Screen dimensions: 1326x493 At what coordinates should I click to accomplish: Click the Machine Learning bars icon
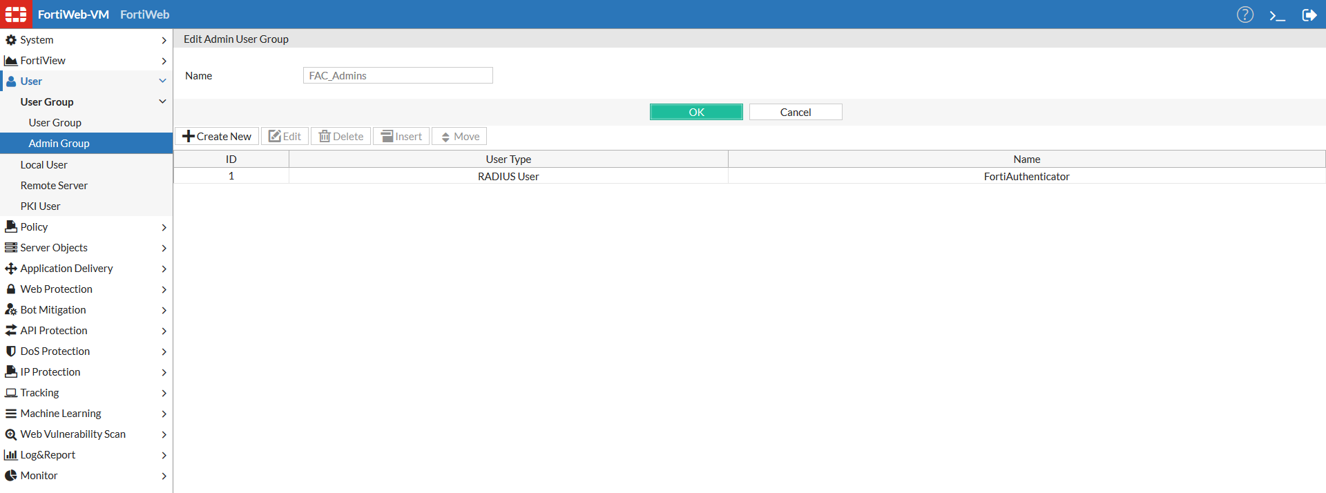click(11, 413)
